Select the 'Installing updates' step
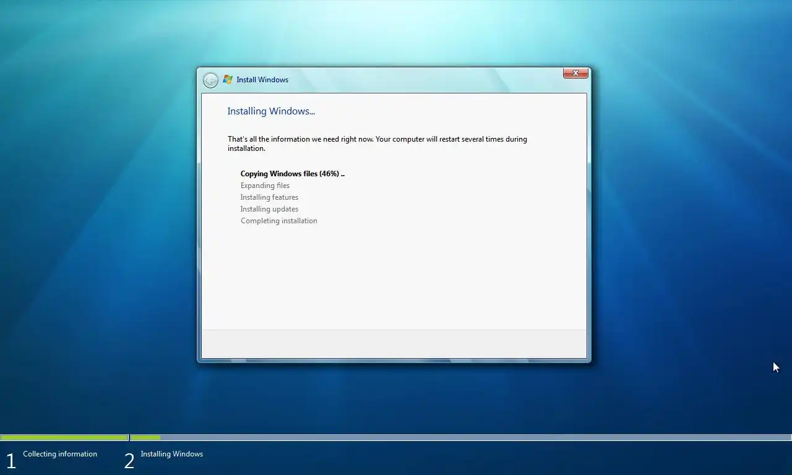This screenshot has width=792, height=475. pos(269,209)
